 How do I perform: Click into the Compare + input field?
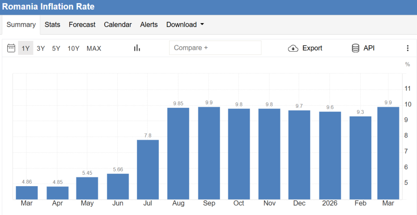pyautogui.click(x=215, y=48)
